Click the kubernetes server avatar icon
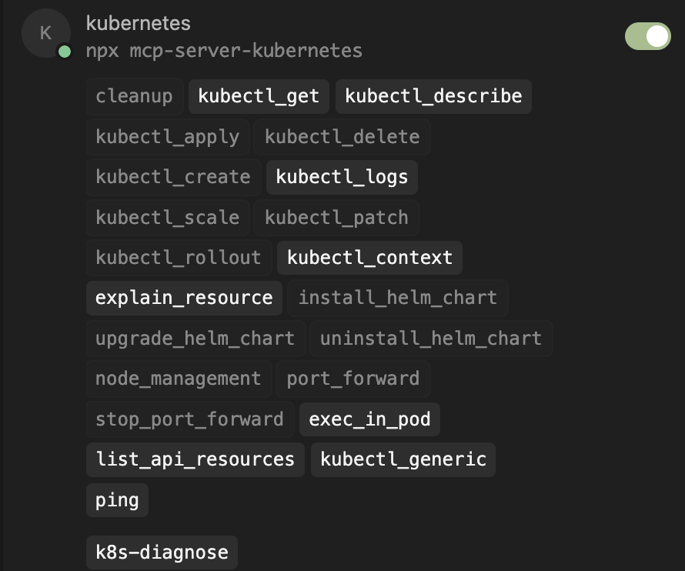685x571 pixels. click(x=45, y=33)
